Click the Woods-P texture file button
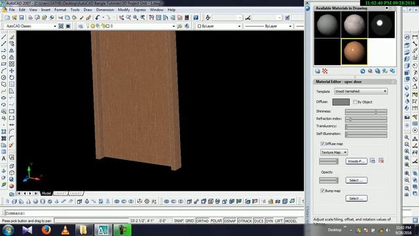Screen dimensions: 419x236 356,161
